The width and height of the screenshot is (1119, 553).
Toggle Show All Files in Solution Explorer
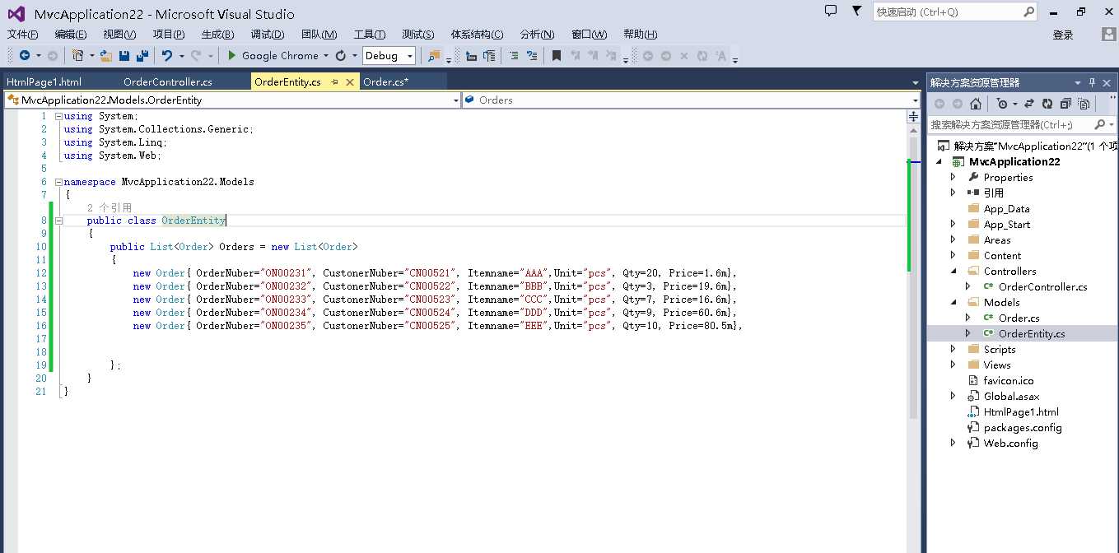pyautogui.click(x=1084, y=104)
